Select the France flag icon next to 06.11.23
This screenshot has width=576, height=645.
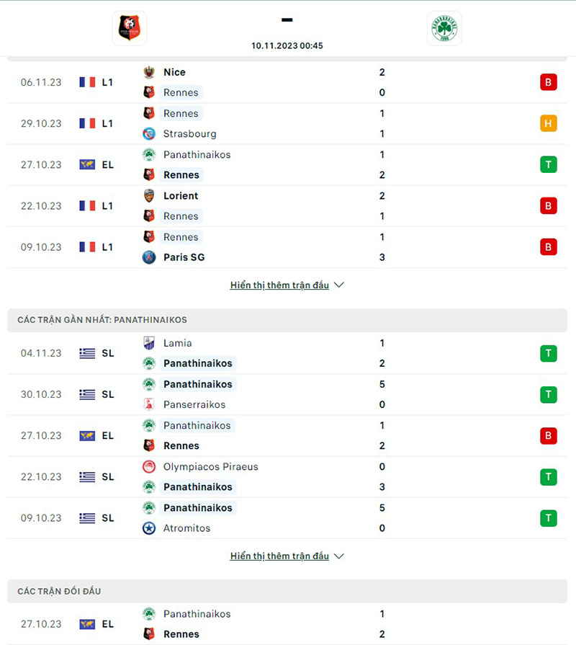point(86,81)
